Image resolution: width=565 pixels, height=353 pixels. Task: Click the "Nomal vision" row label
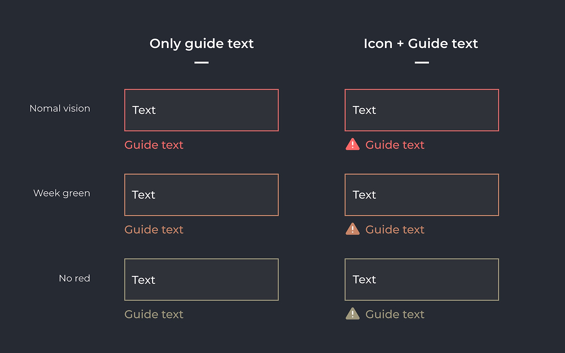pyautogui.click(x=60, y=109)
